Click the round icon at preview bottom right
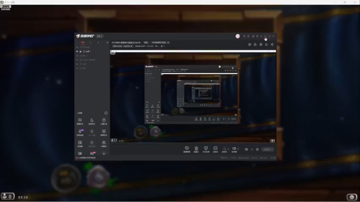The height and width of the screenshot is (202, 360). point(272,141)
